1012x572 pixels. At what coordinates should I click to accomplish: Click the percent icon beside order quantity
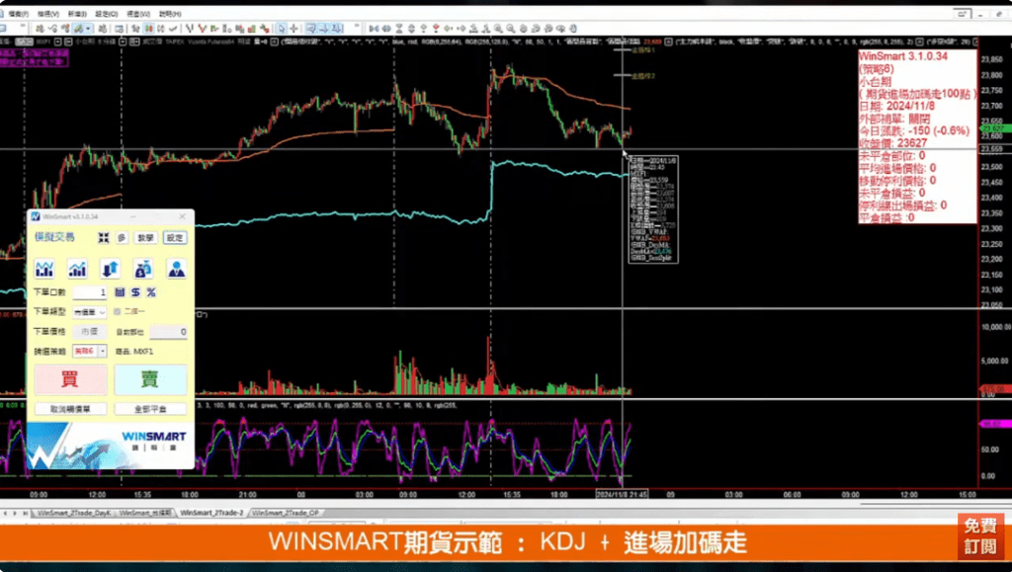(x=151, y=292)
